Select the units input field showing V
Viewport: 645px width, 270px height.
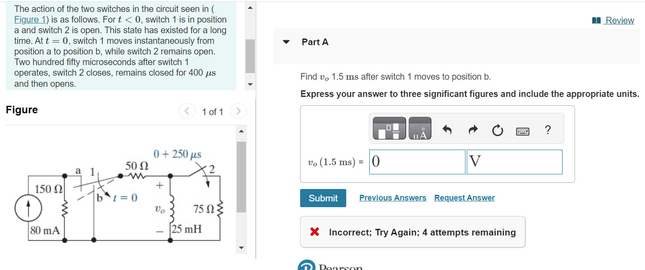(514, 162)
